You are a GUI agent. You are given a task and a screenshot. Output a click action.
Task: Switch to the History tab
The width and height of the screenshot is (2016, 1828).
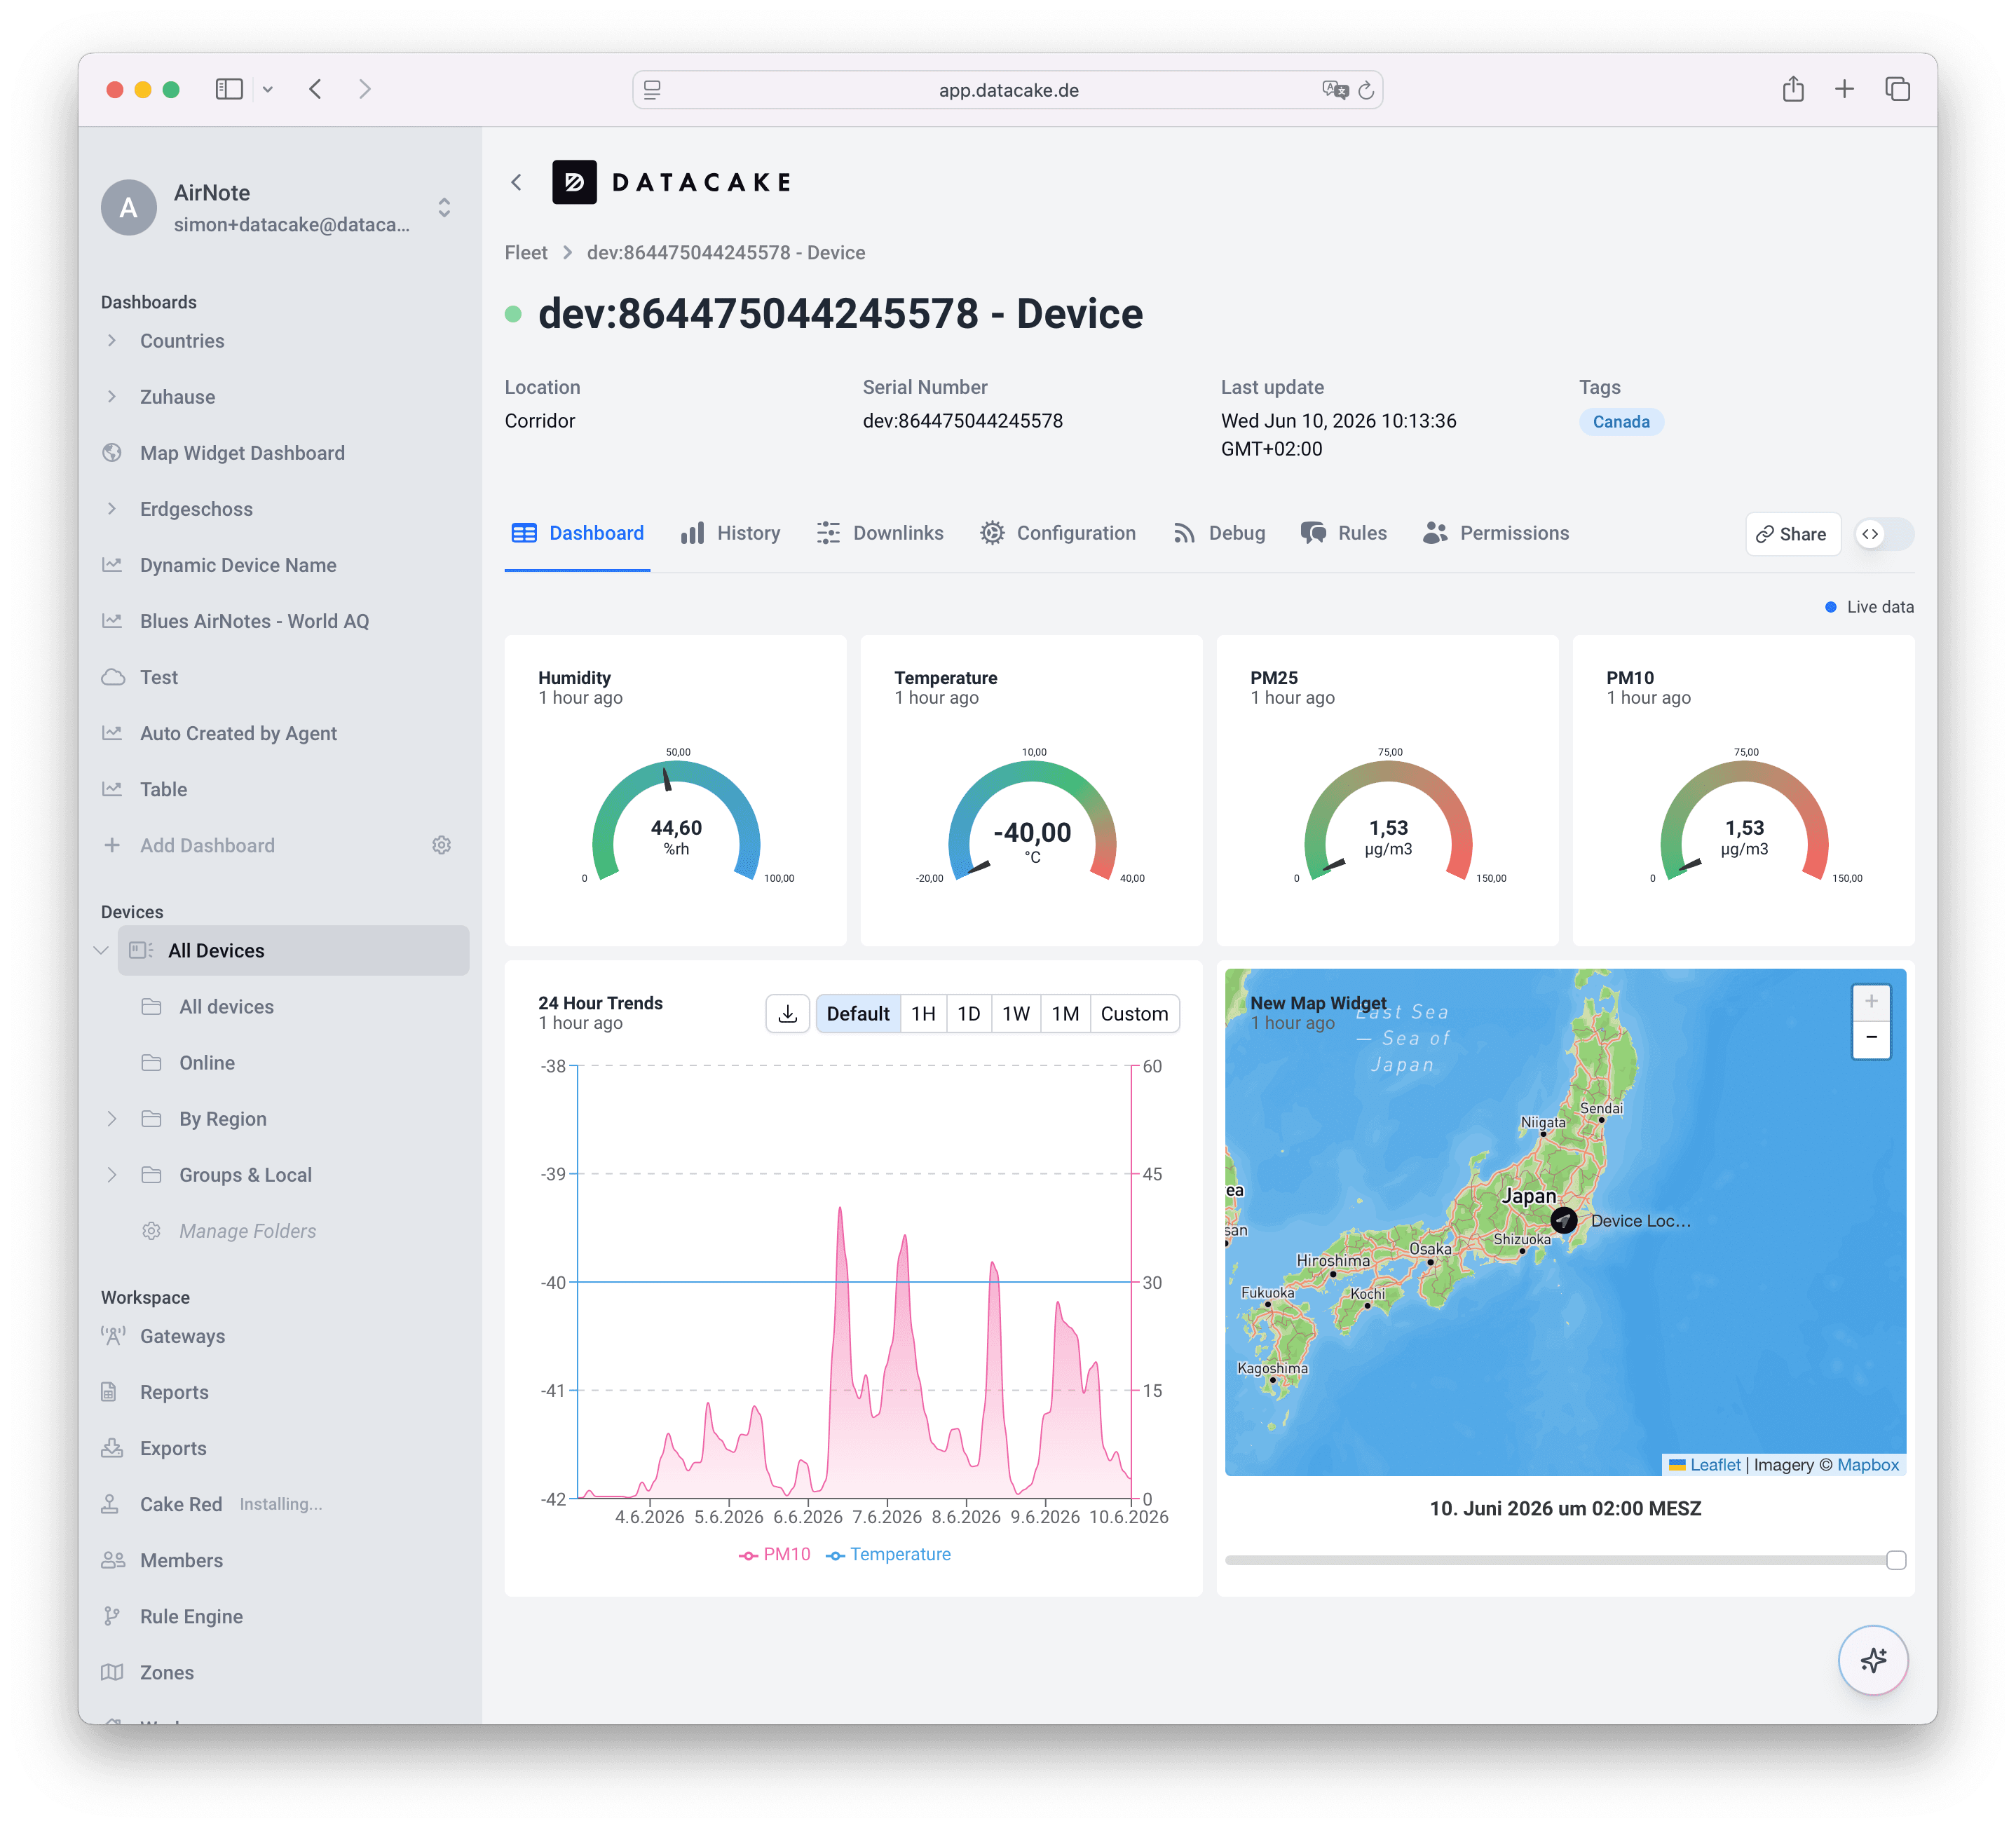tap(730, 533)
